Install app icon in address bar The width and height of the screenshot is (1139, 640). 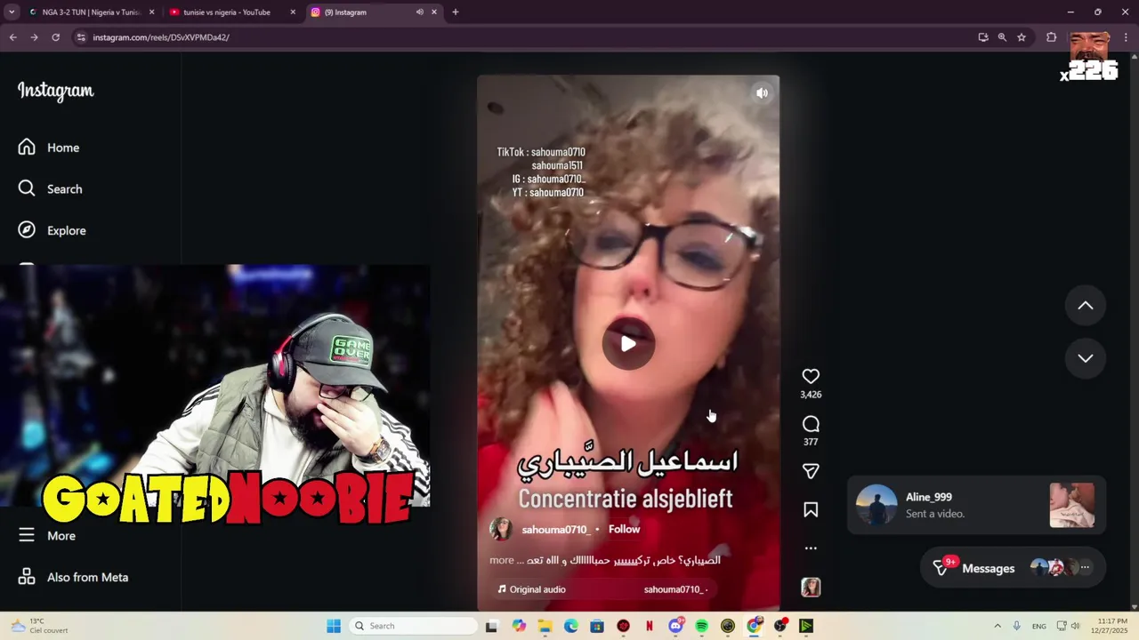point(983,37)
